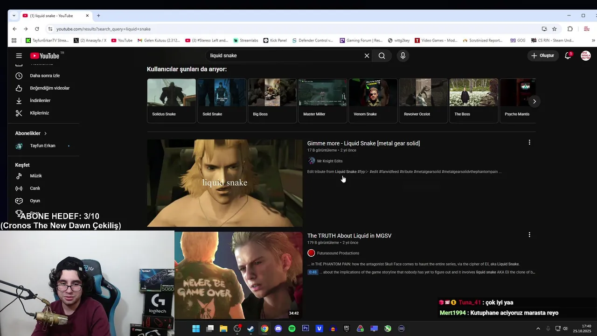The image size is (597, 336).
Task: Select the Solid Snake suggestion card
Action: click(x=222, y=101)
